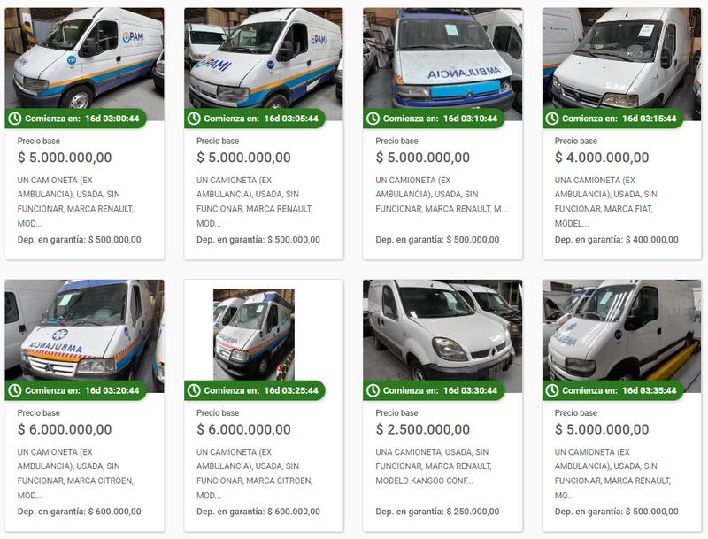Viewport: 708px width, 539px height.
Task: Click the $ 4.000.000,00 base price
Action: [602, 158]
